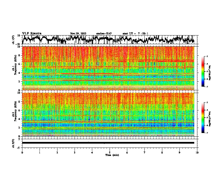Click the ch.1 voltage waveform trace panel
This screenshot has width=222, height=171.
[x=109, y=40]
